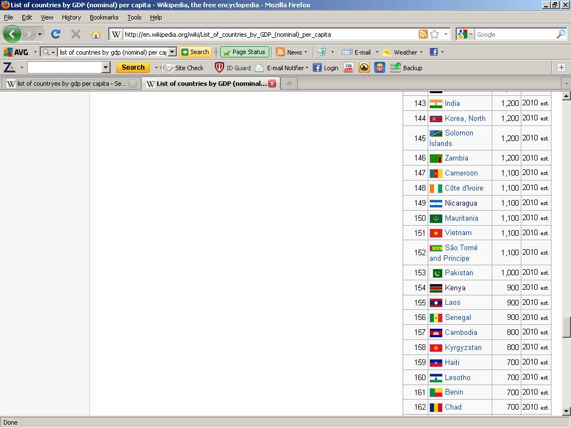Open the History menu

[71, 17]
